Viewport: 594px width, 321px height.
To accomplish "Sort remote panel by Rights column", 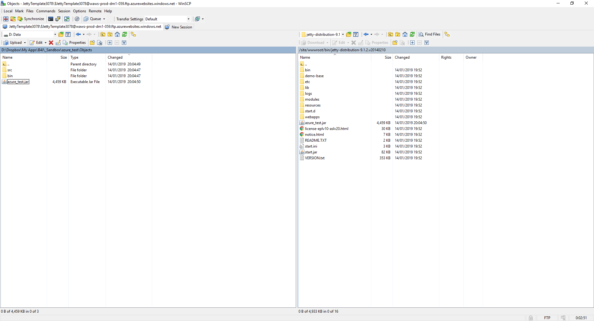I will click(x=451, y=57).
